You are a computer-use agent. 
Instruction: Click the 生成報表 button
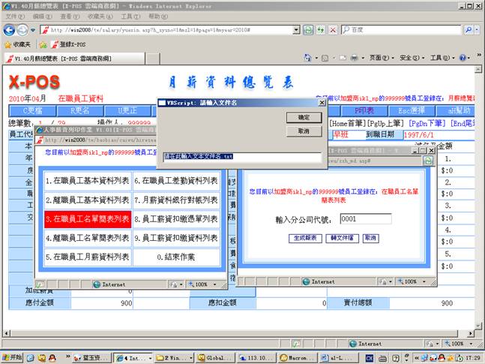(x=305, y=238)
